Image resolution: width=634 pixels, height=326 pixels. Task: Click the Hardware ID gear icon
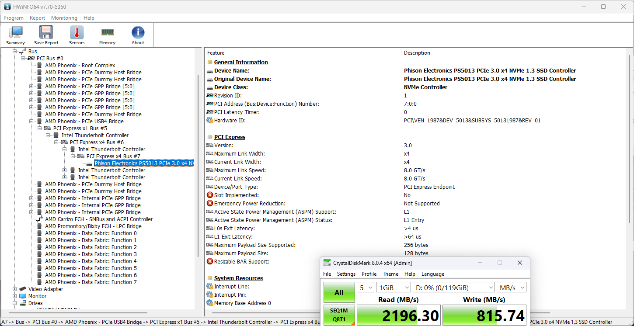(x=210, y=120)
